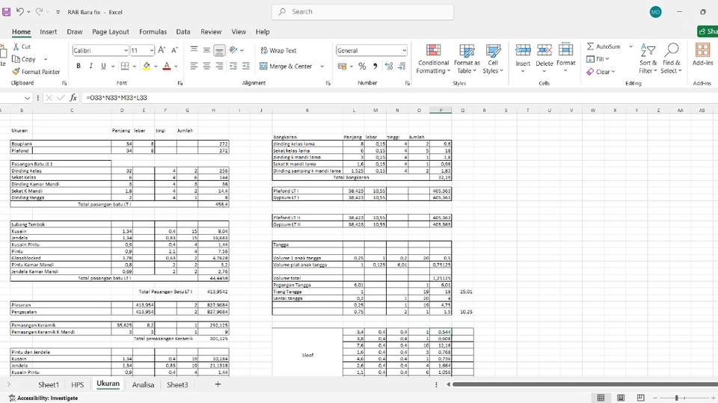Viewport: 718px width, 403px height.
Task: Open Merge & Center dropdown arrow
Action: pos(322,66)
